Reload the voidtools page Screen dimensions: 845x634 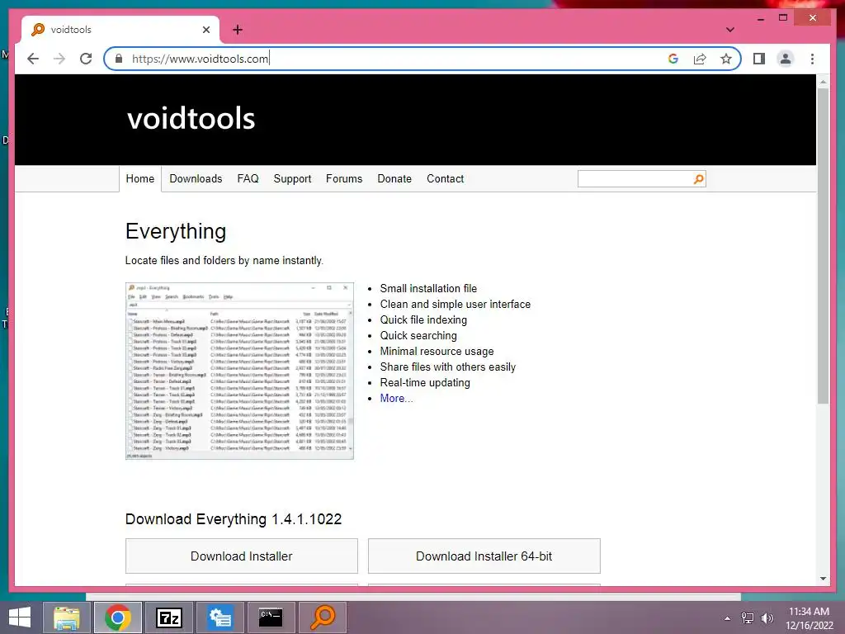(86, 59)
